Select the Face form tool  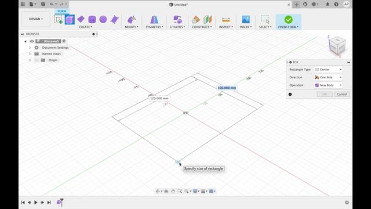pos(114,19)
